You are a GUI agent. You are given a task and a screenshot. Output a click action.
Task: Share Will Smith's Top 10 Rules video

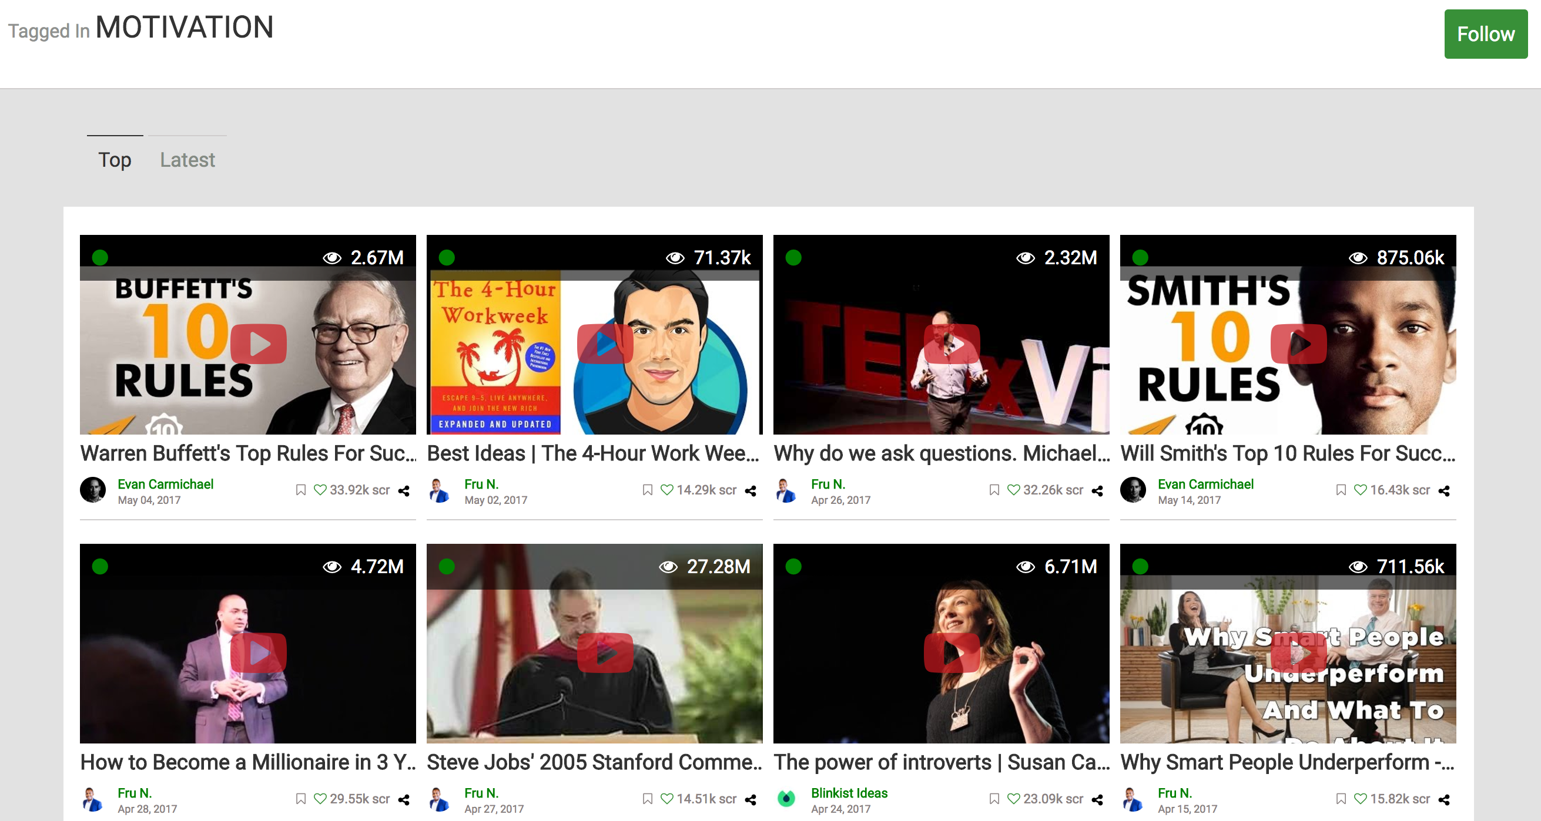(1444, 491)
